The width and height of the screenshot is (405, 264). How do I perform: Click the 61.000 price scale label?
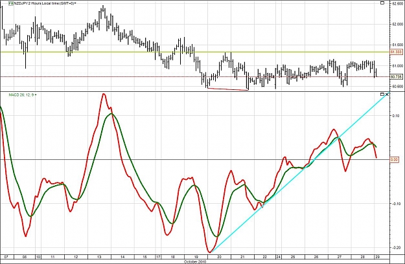(x=397, y=66)
